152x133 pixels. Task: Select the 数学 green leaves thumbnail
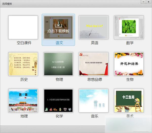pos(129,27)
